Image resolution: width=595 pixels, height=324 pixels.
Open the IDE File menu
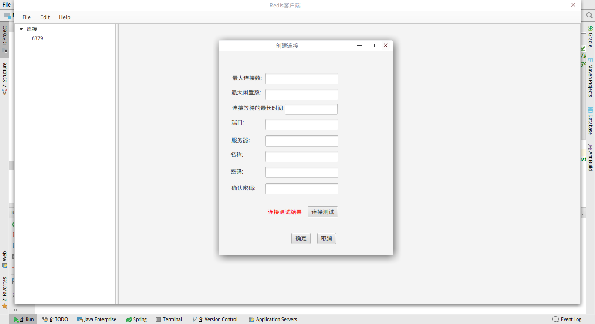coord(7,5)
